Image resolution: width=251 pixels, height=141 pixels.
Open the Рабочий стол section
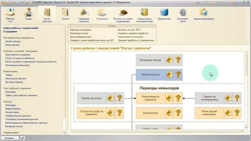click(x=10, y=15)
